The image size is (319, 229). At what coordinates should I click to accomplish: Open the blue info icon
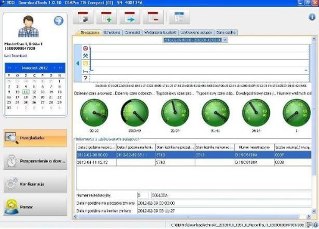(312, 17)
